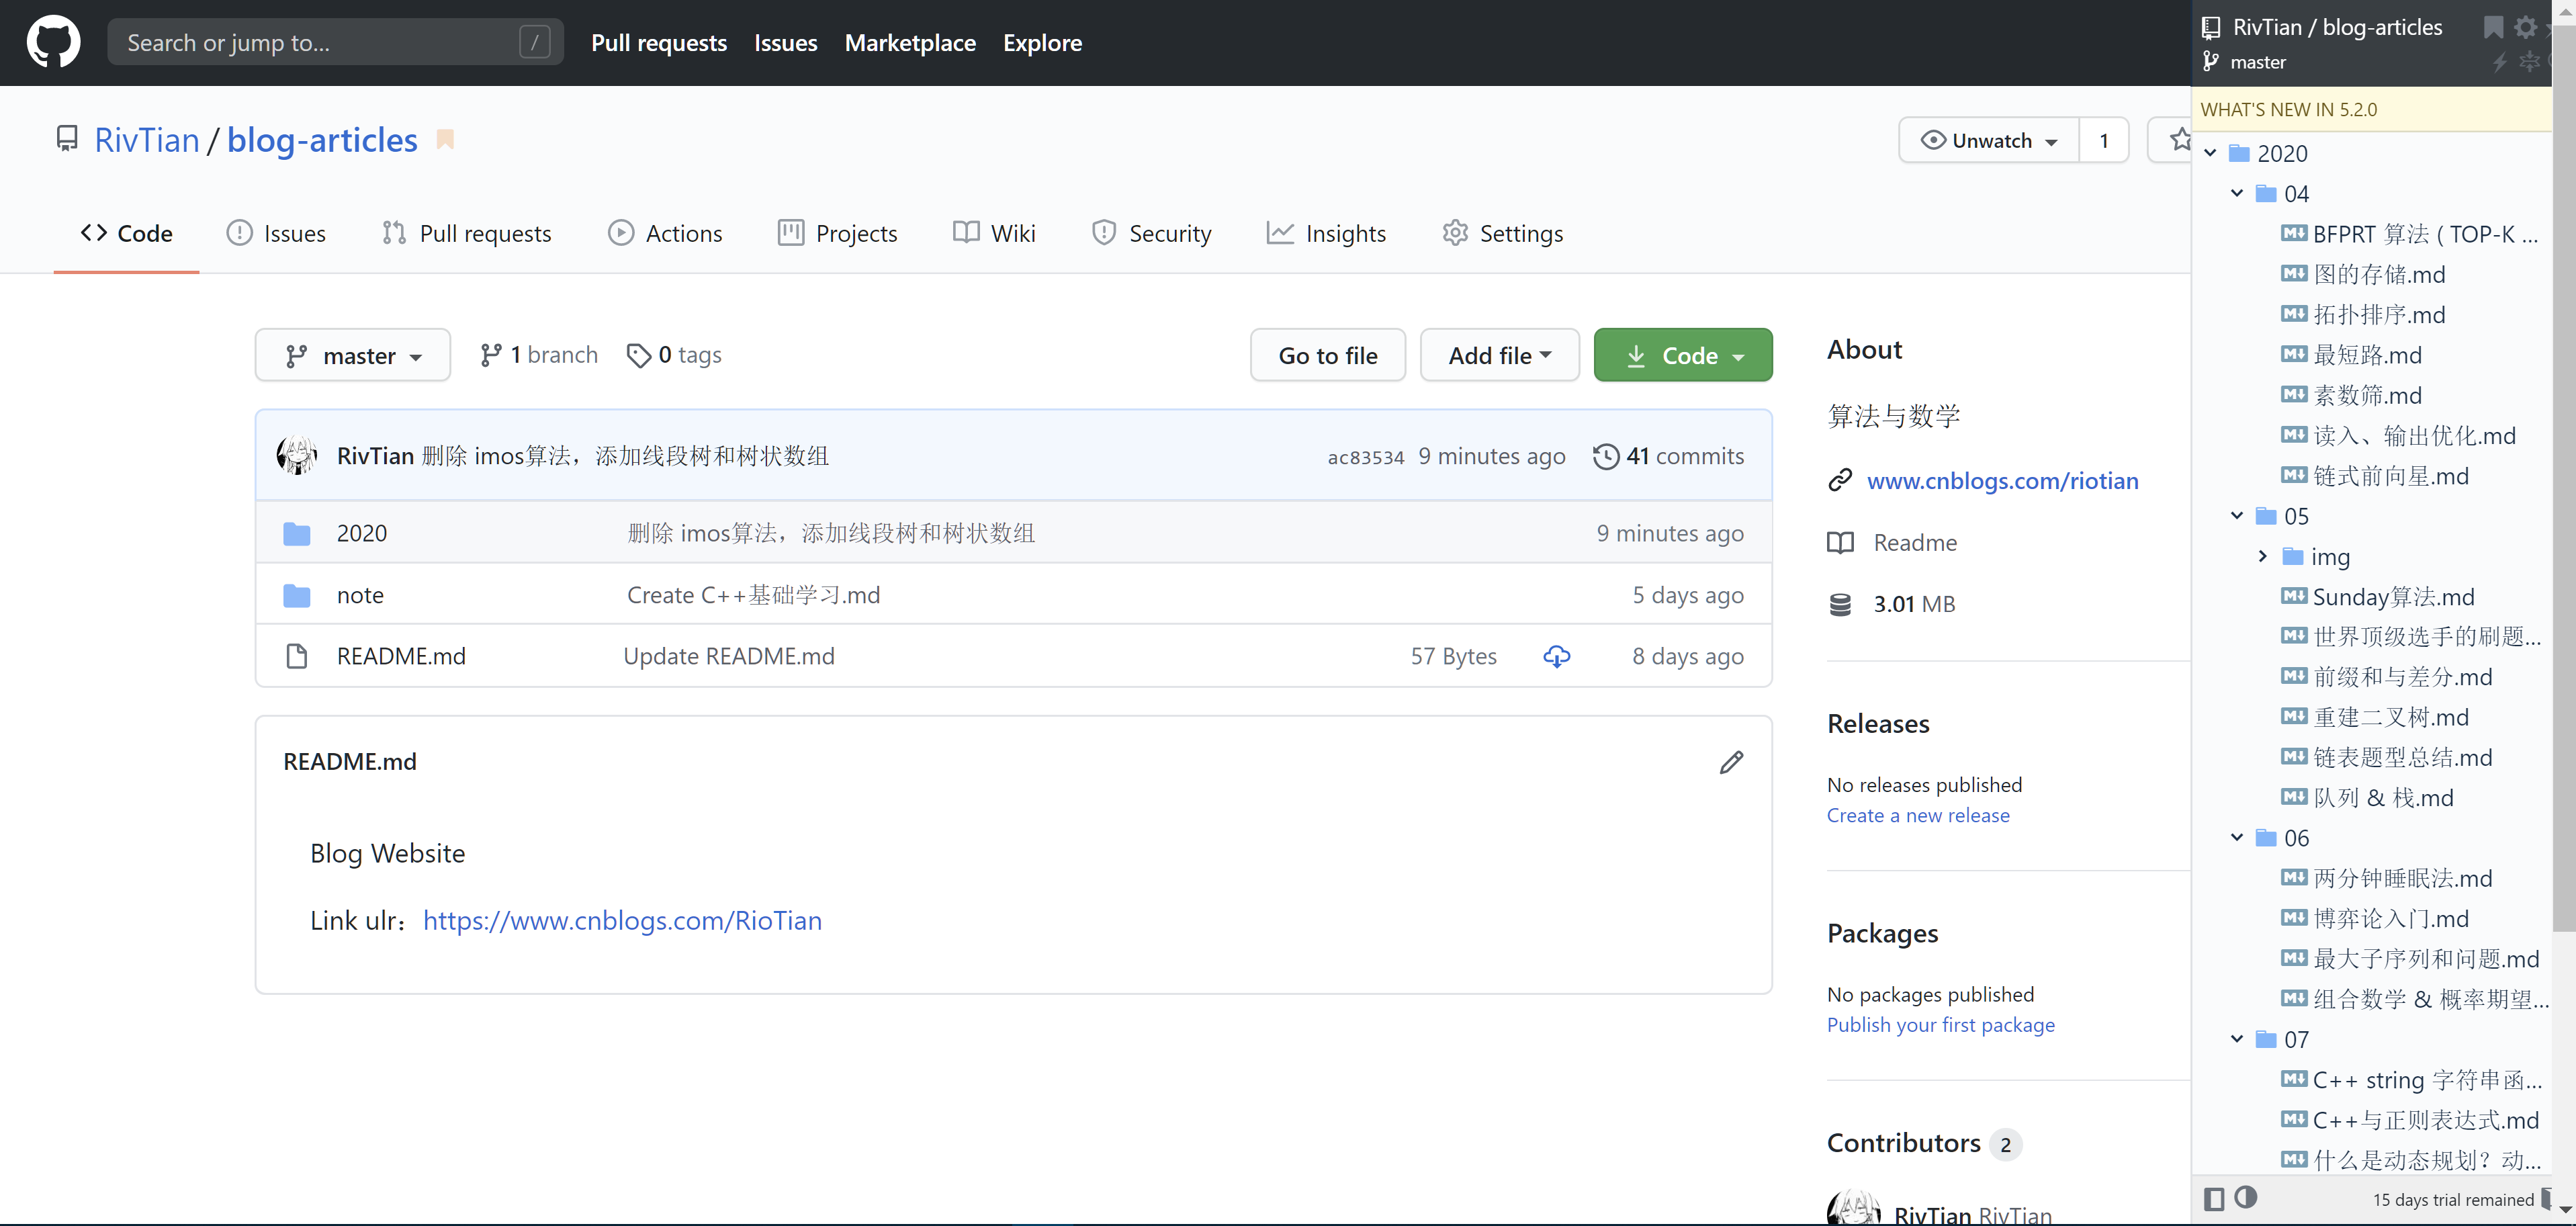Click the lightning bolt icon in Octotree
Screen dimensions: 2576x1226
coord(2499,62)
